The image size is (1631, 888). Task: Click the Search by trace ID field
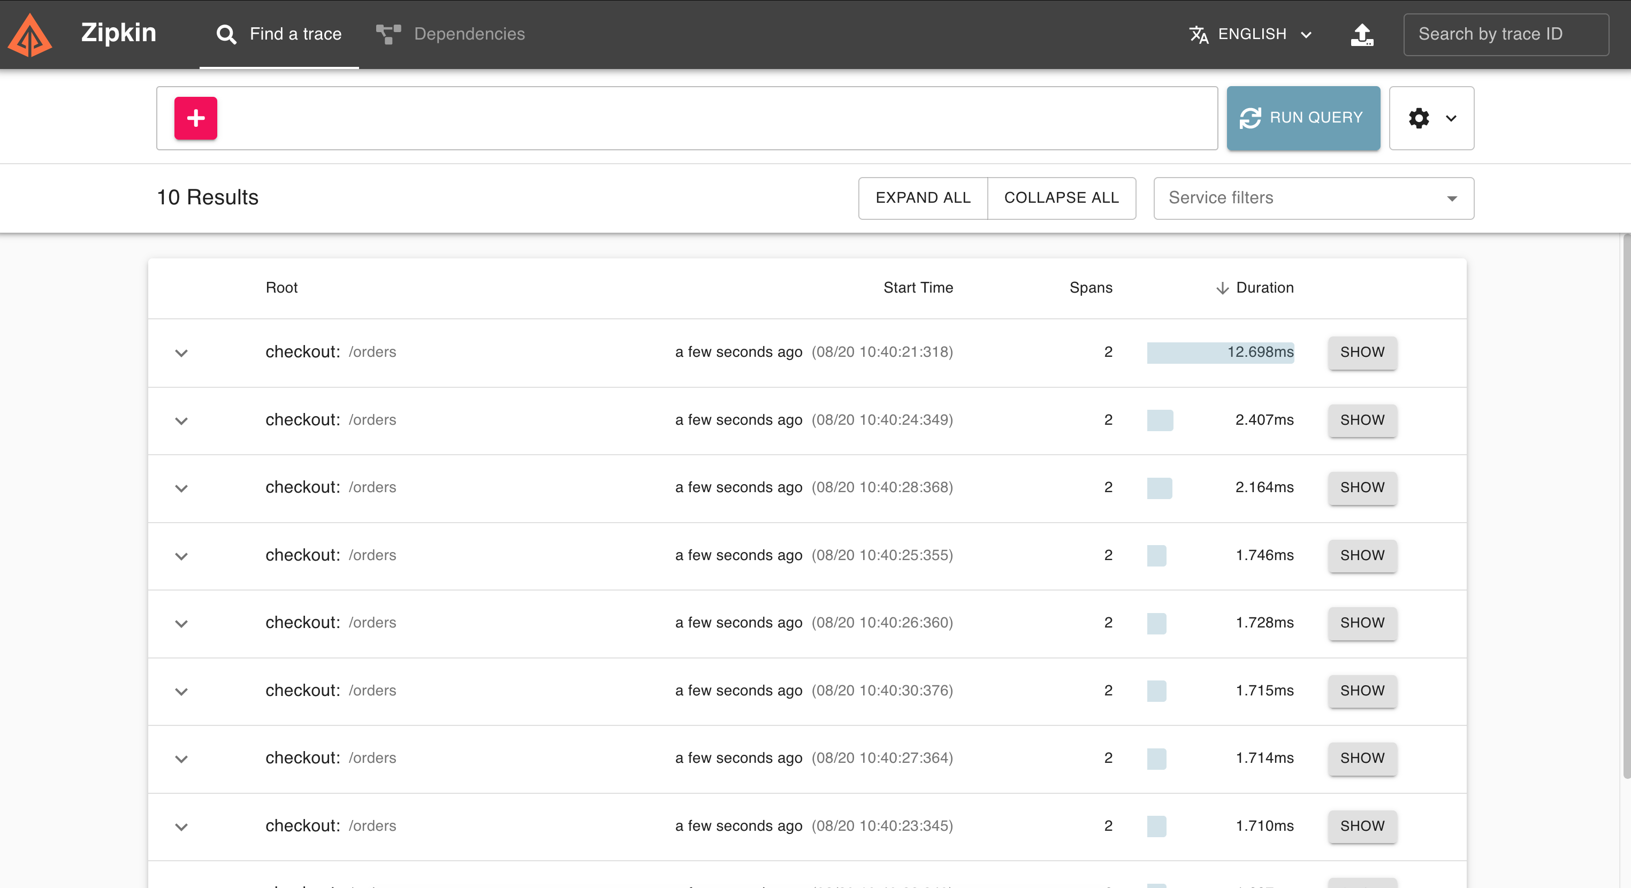[x=1505, y=34]
